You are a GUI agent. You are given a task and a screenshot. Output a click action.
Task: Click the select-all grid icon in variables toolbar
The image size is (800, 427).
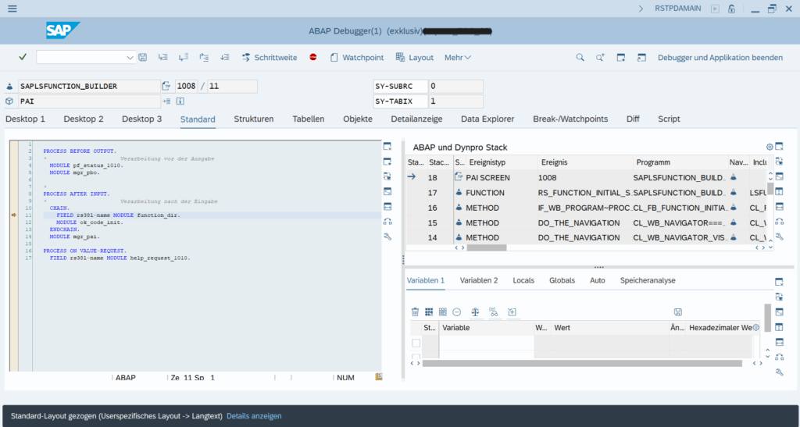point(429,311)
